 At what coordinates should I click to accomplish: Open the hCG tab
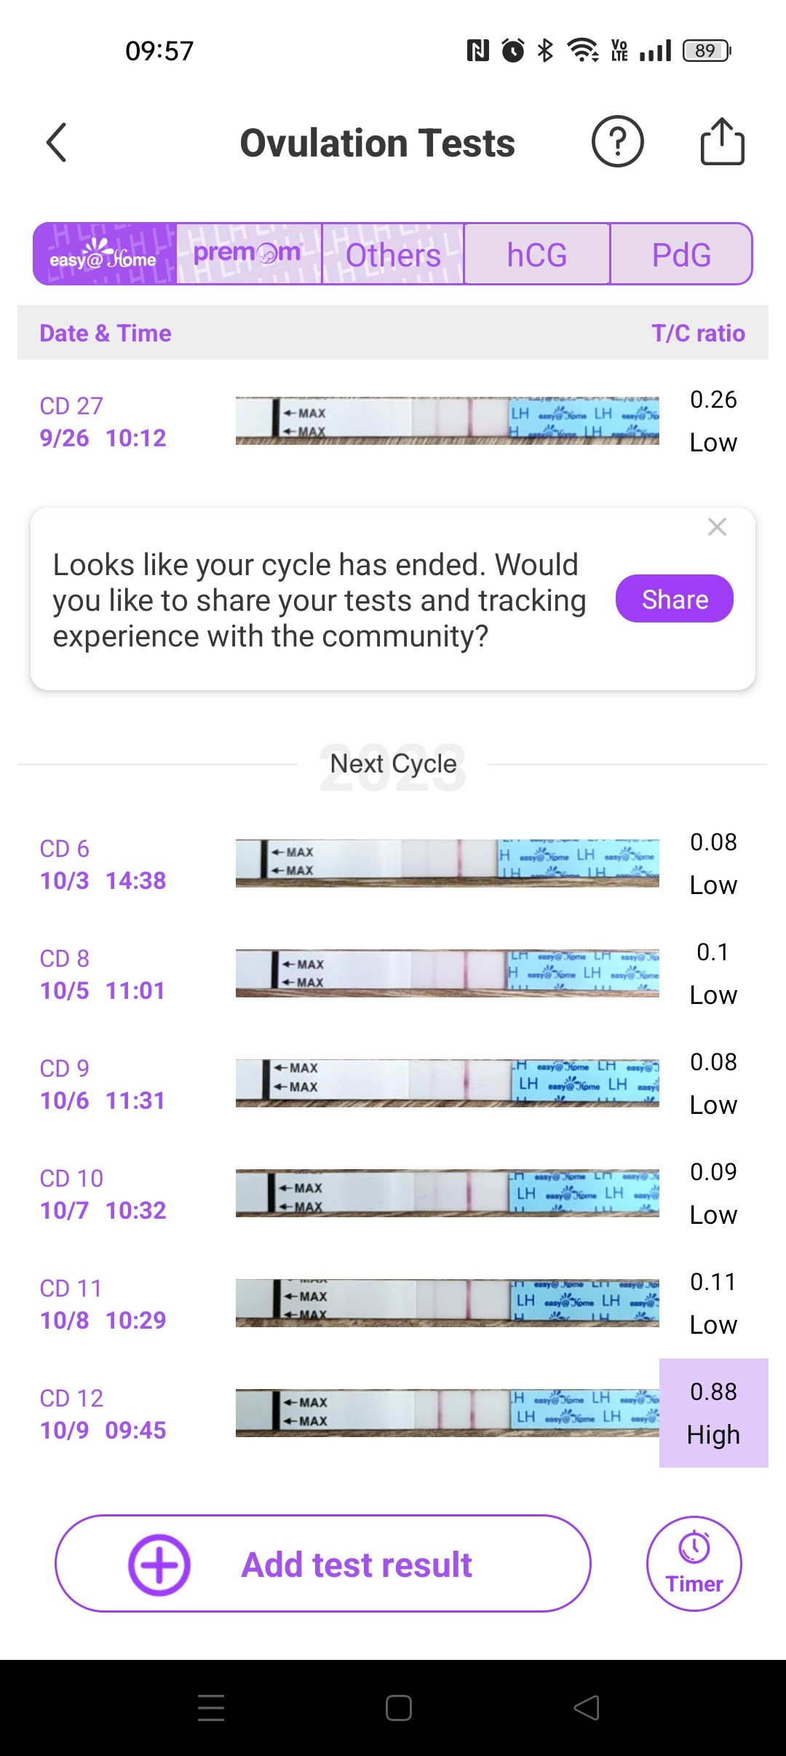pos(537,254)
